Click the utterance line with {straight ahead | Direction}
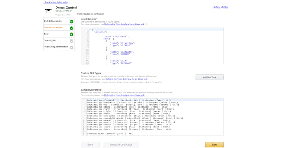 [135, 118]
